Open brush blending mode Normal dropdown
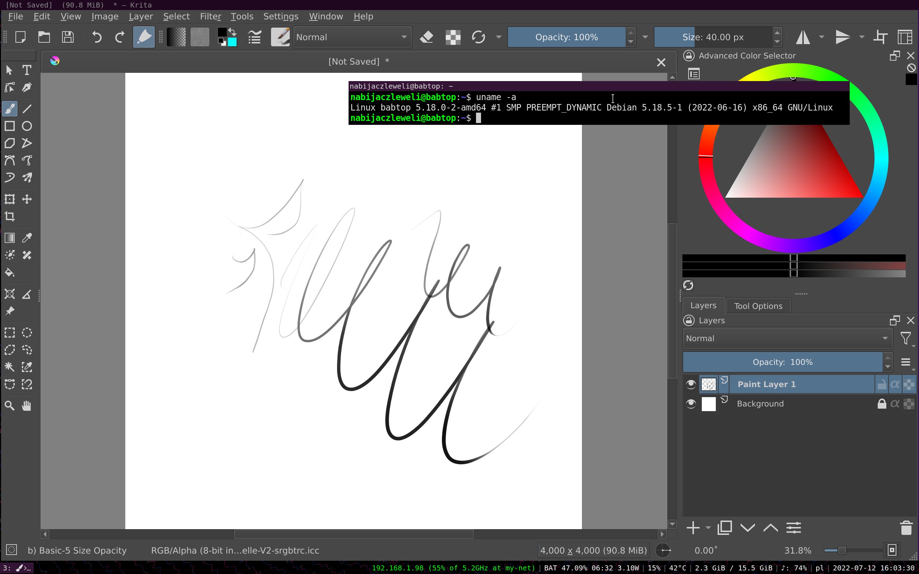This screenshot has height=574, width=919. point(352,37)
